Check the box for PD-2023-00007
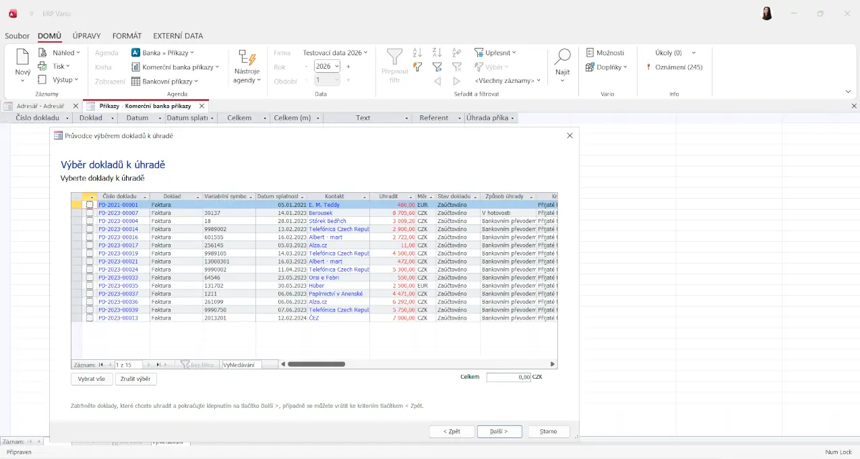Viewport: 860px width, 459px height. click(x=90, y=213)
